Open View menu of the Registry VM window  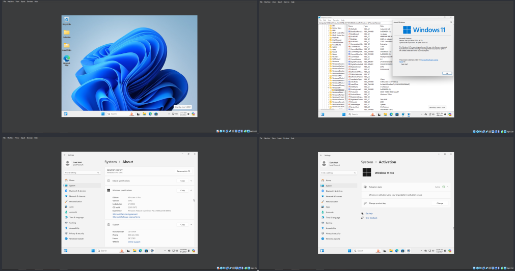point(274,2)
